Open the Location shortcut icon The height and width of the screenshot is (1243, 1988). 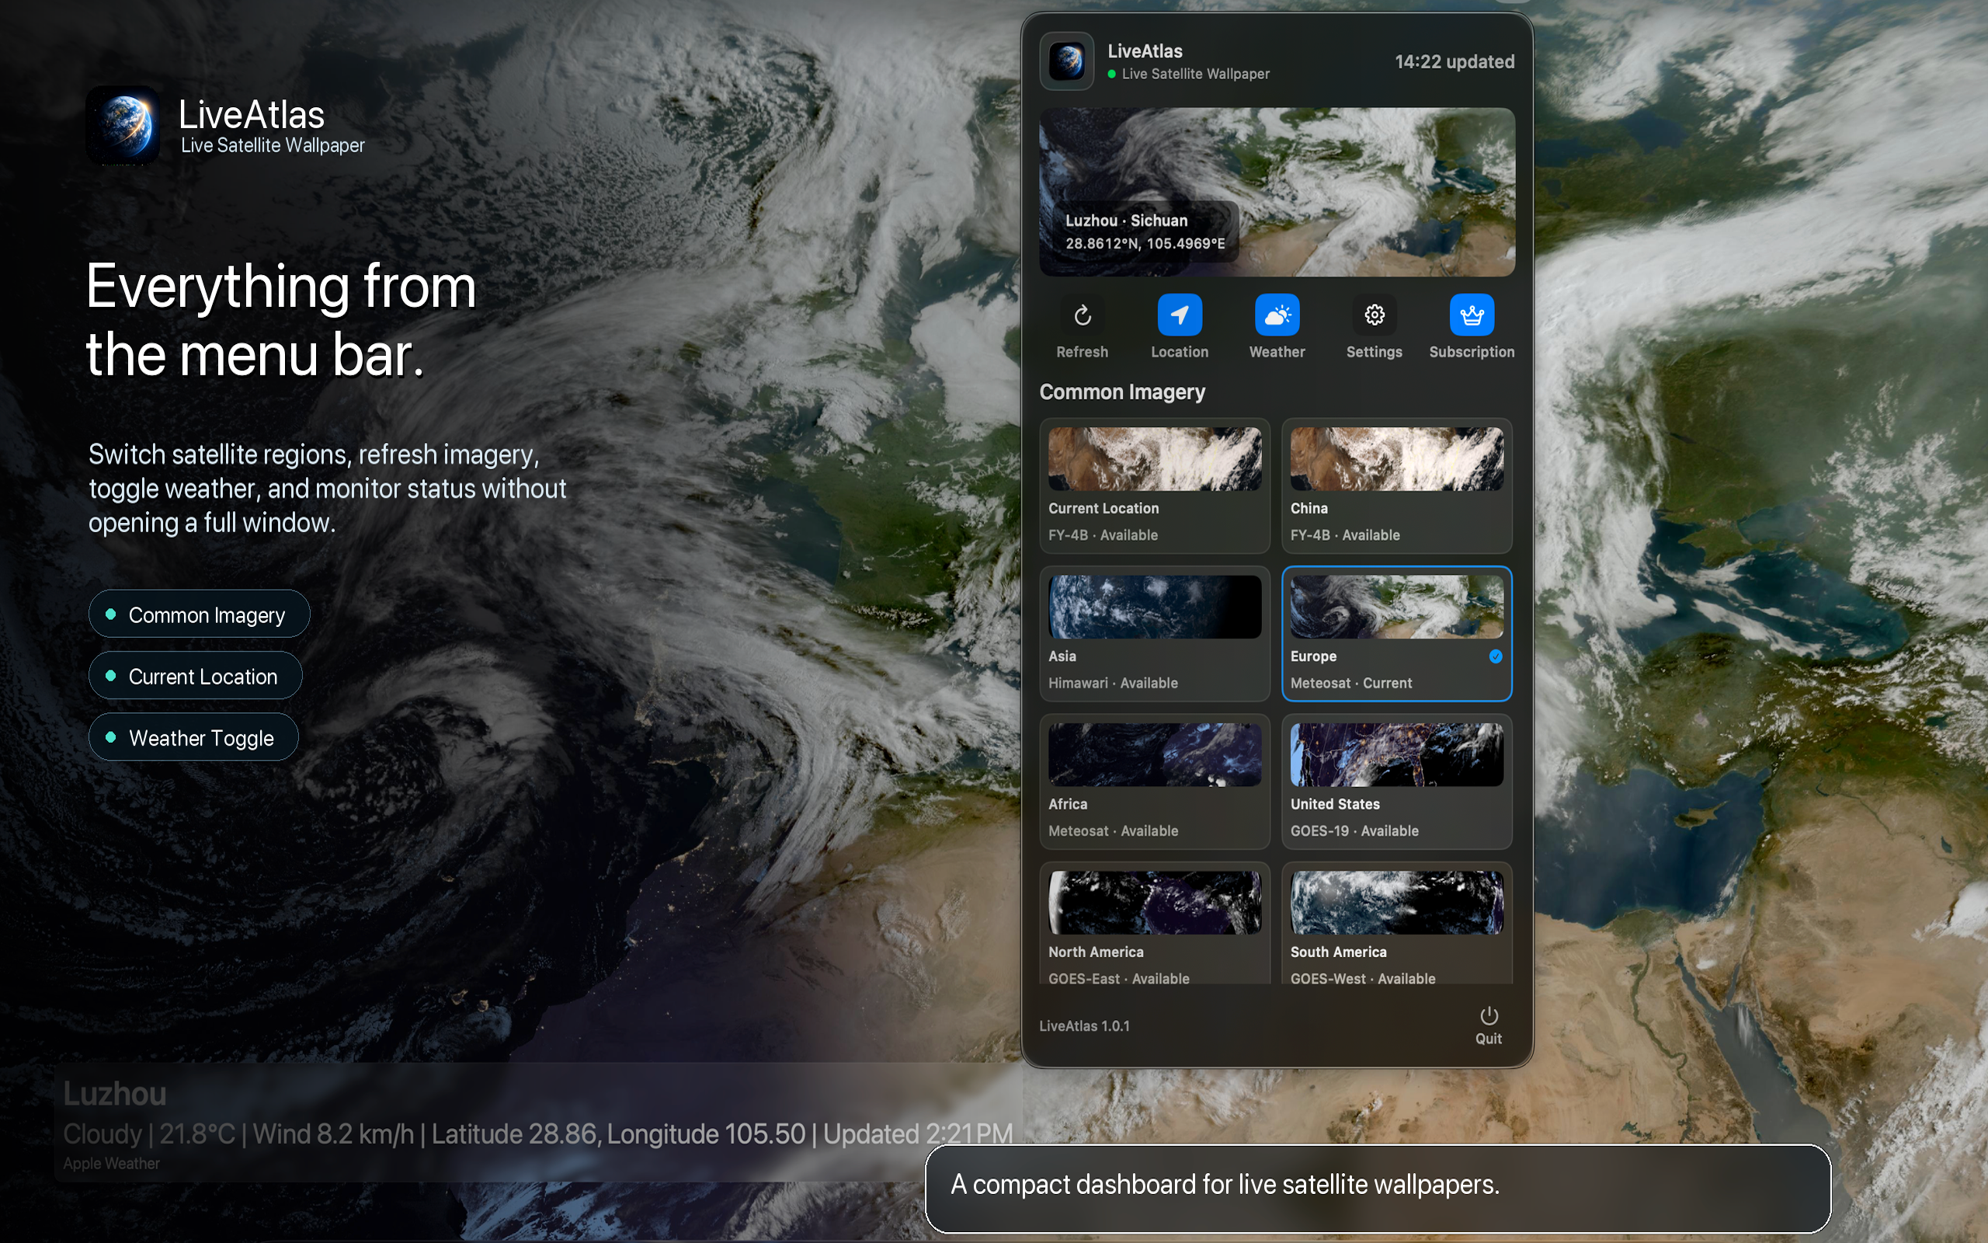tap(1180, 315)
